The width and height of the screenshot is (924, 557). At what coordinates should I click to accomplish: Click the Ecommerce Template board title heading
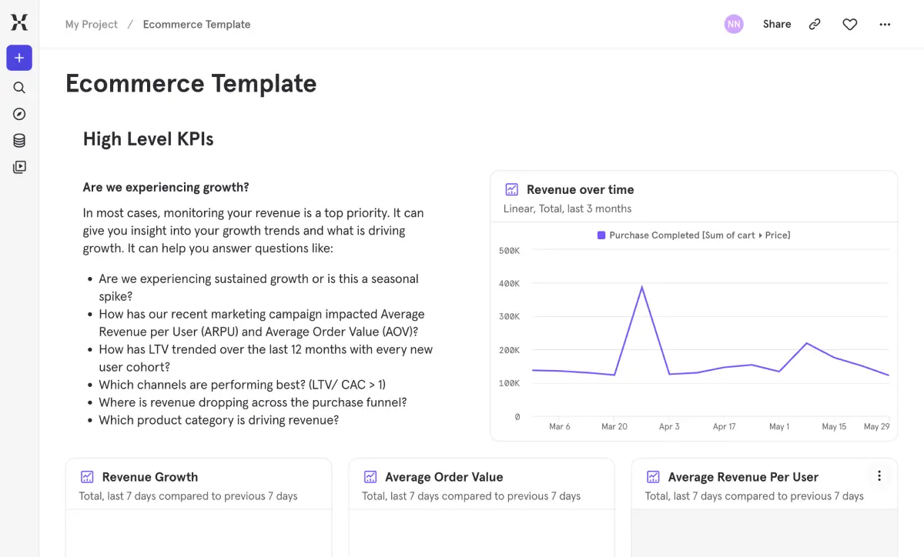(191, 83)
